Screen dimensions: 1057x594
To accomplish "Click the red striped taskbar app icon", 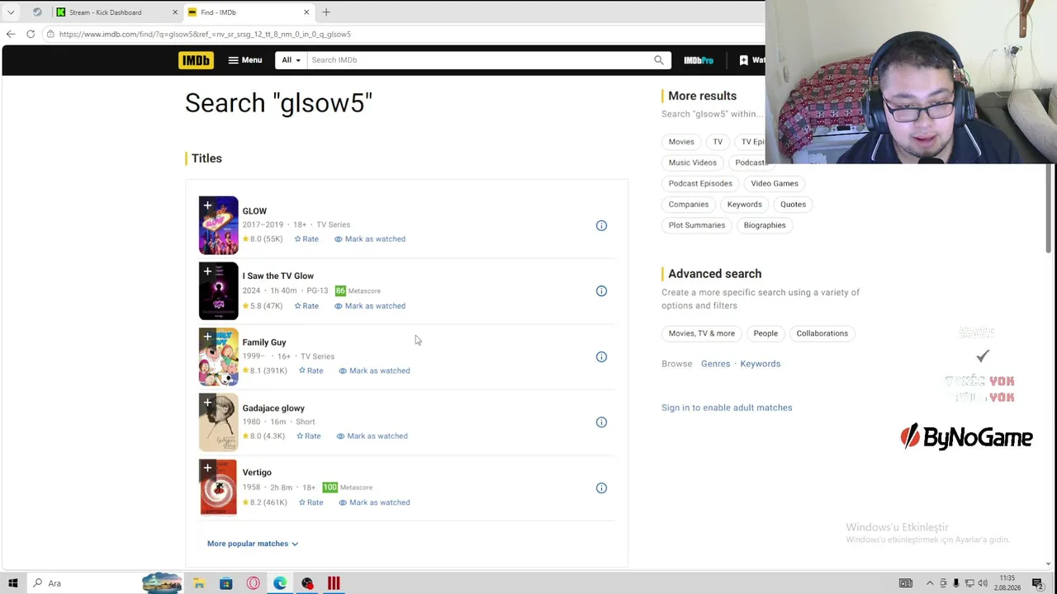I will [x=334, y=583].
